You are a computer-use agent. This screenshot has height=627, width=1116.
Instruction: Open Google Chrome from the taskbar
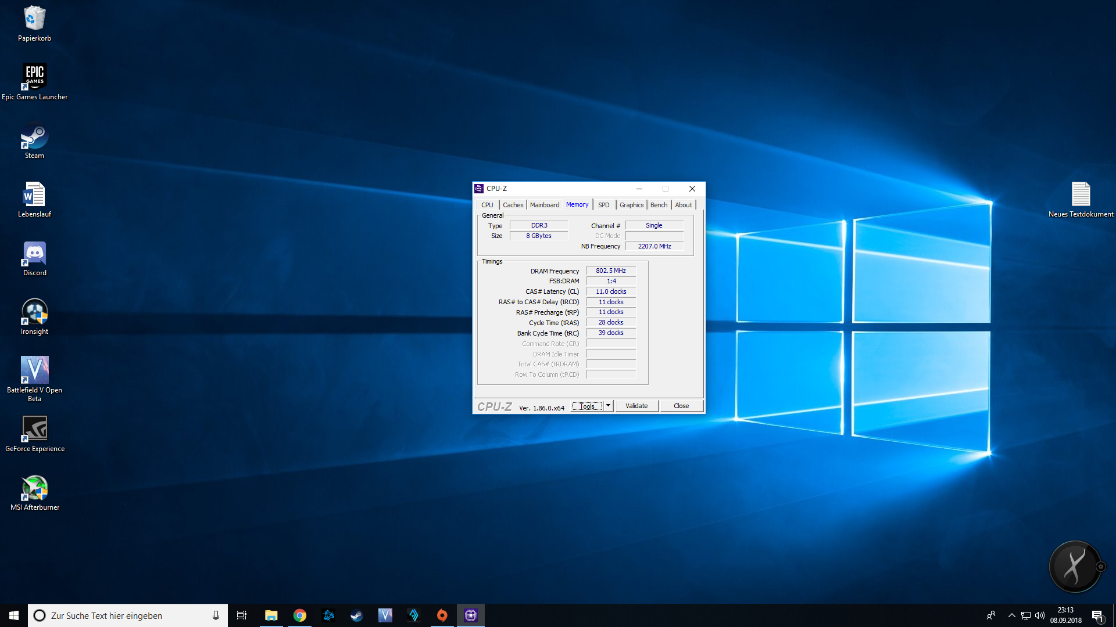(300, 615)
